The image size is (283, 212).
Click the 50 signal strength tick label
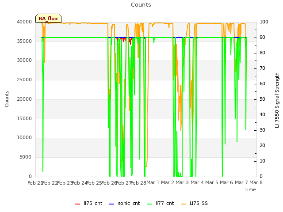[262, 99]
